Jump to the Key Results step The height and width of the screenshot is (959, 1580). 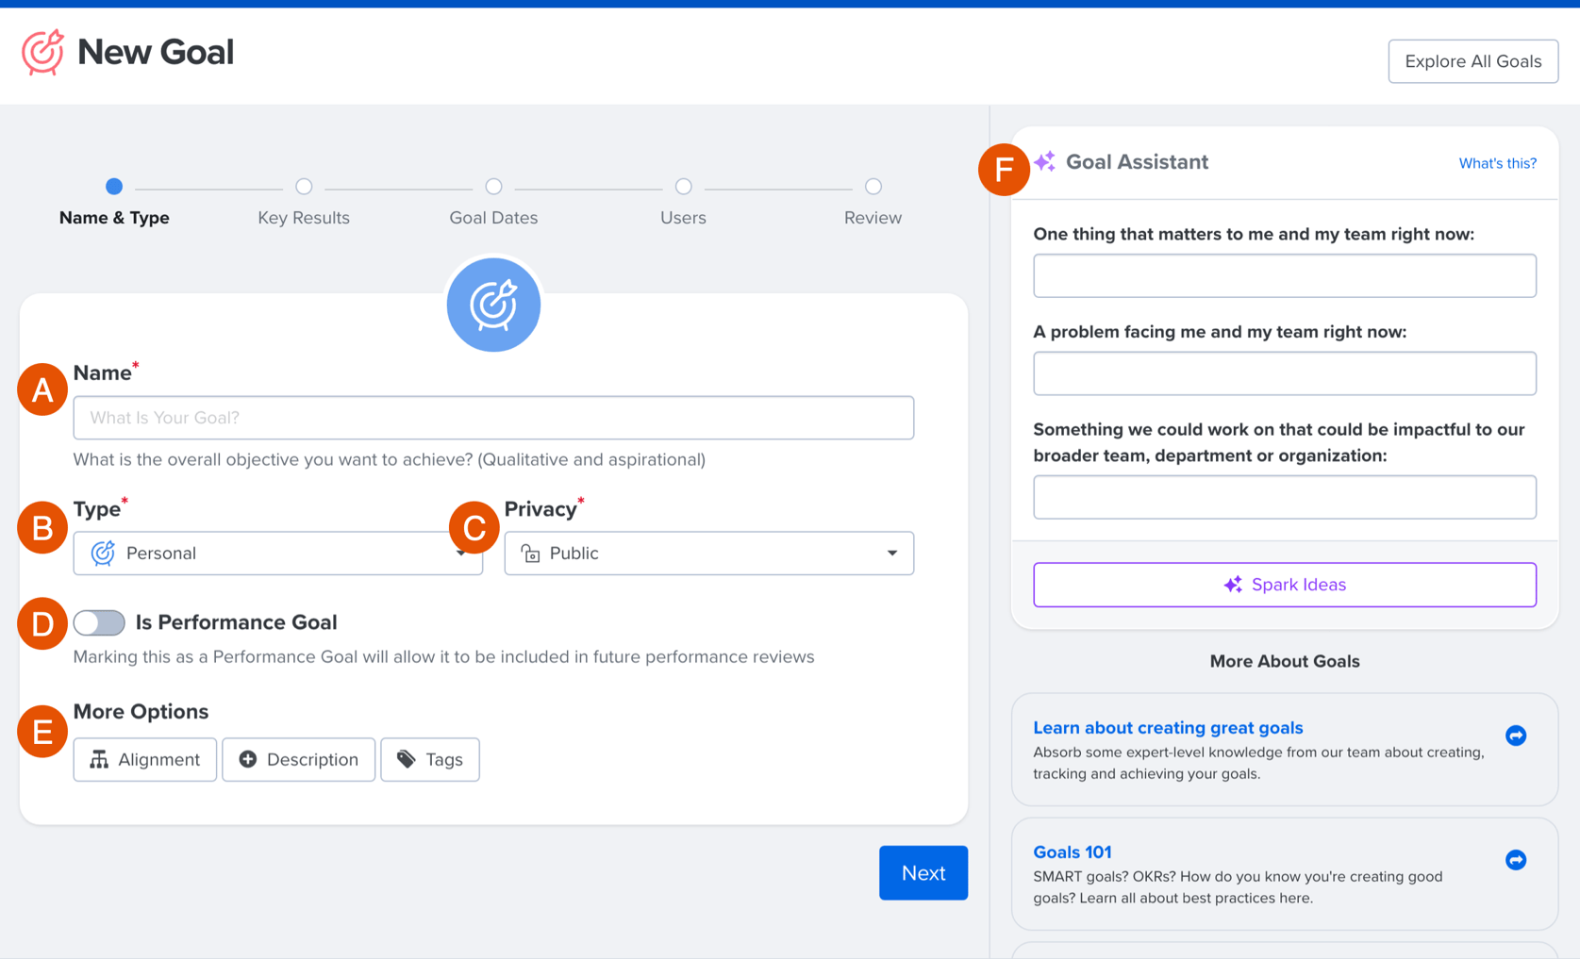[304, 187]
